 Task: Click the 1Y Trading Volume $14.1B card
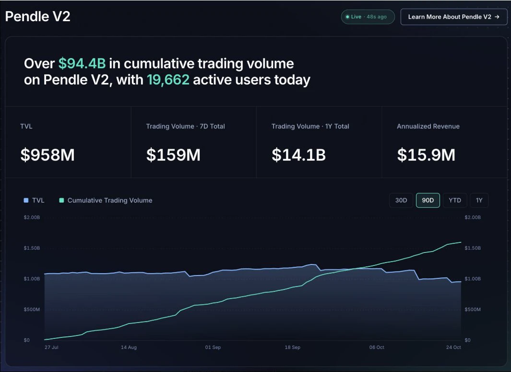[319, 142]
